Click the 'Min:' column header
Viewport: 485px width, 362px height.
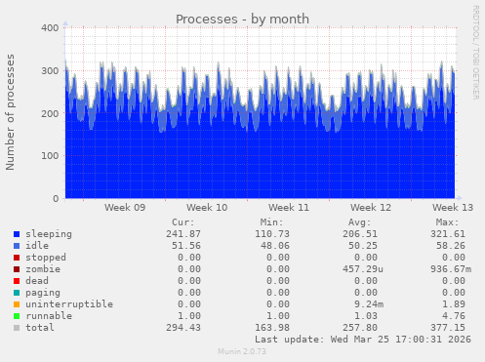pos(271,222)
